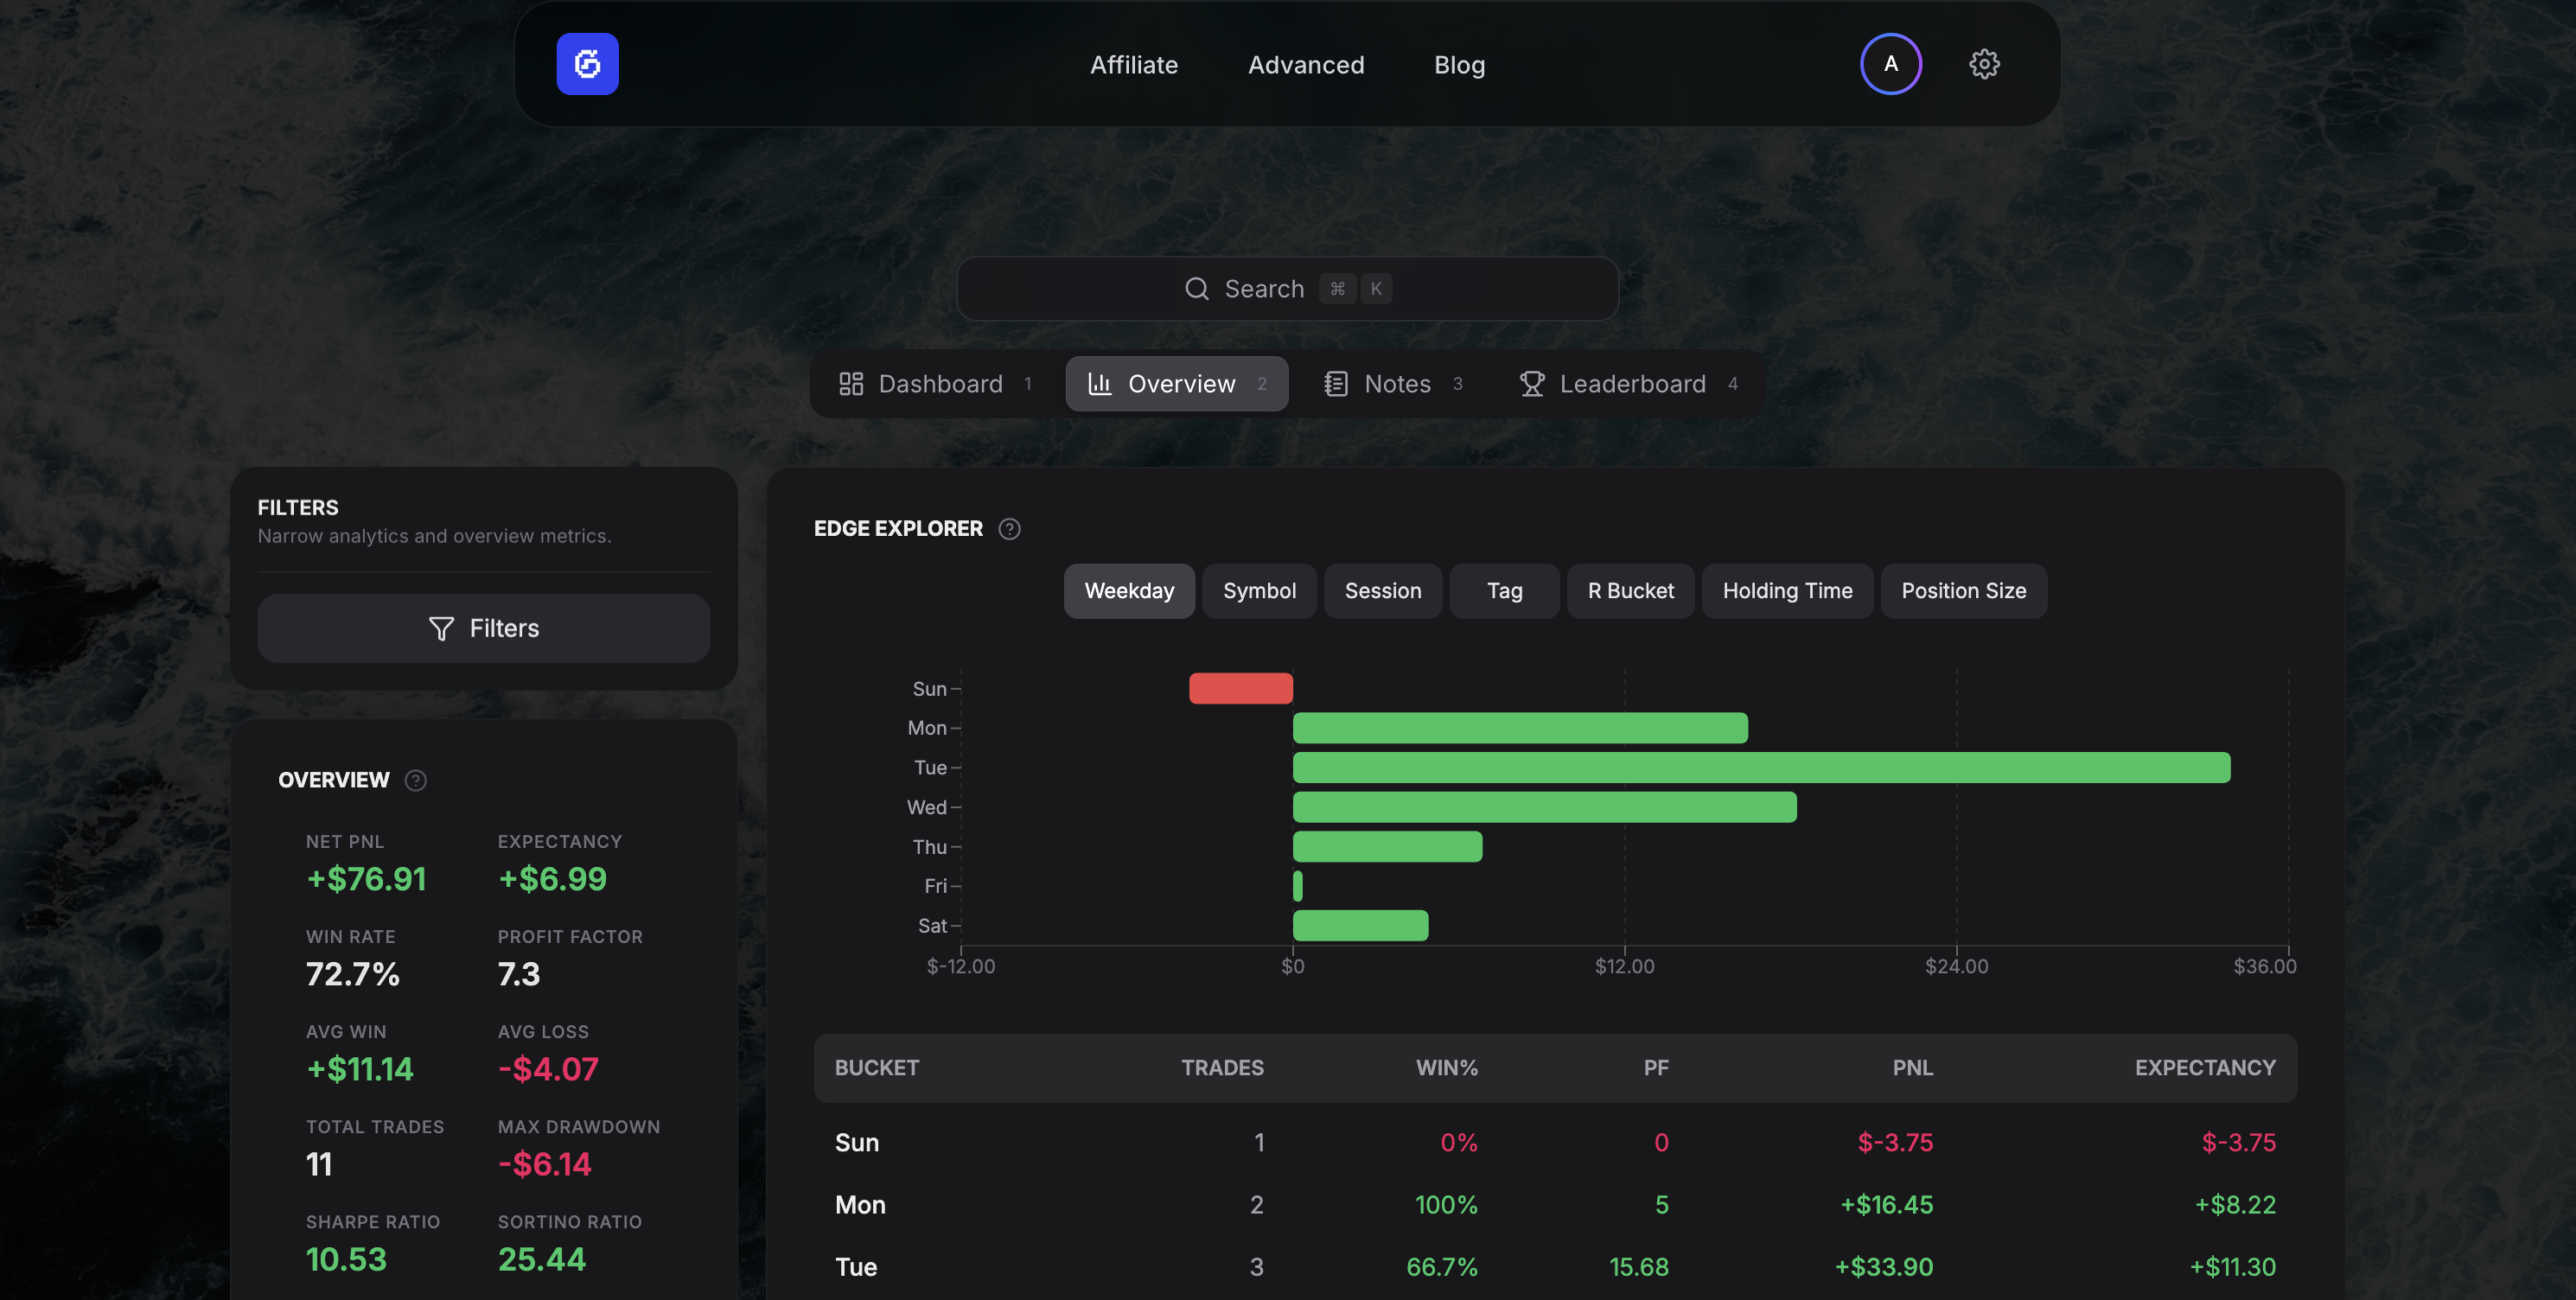The image size is (2576, 1300).
Task: Click the Affiliate link
Action: click(x=1134, y=64)
